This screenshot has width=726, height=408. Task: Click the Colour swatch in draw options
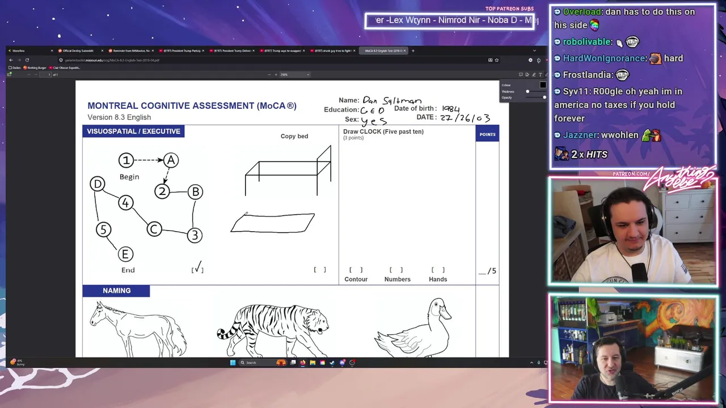pos(543,85)
